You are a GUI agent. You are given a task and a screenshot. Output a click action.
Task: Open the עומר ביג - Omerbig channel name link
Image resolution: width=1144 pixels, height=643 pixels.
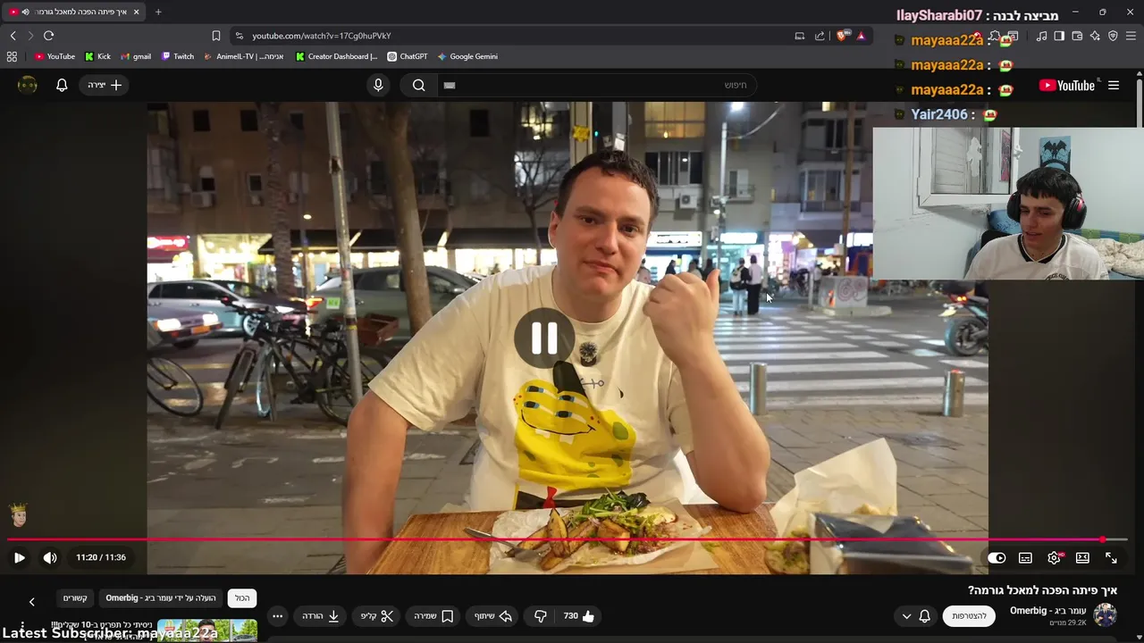coord(1047,610)
